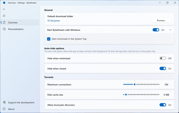179x113 pixels.
Task: Open the hamburger navigation menu
Action: (x=4, y=16)
